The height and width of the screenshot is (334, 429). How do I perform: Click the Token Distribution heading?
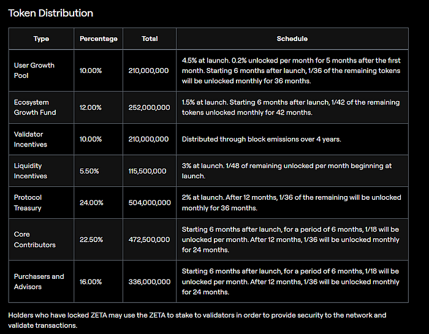point(51,13)
